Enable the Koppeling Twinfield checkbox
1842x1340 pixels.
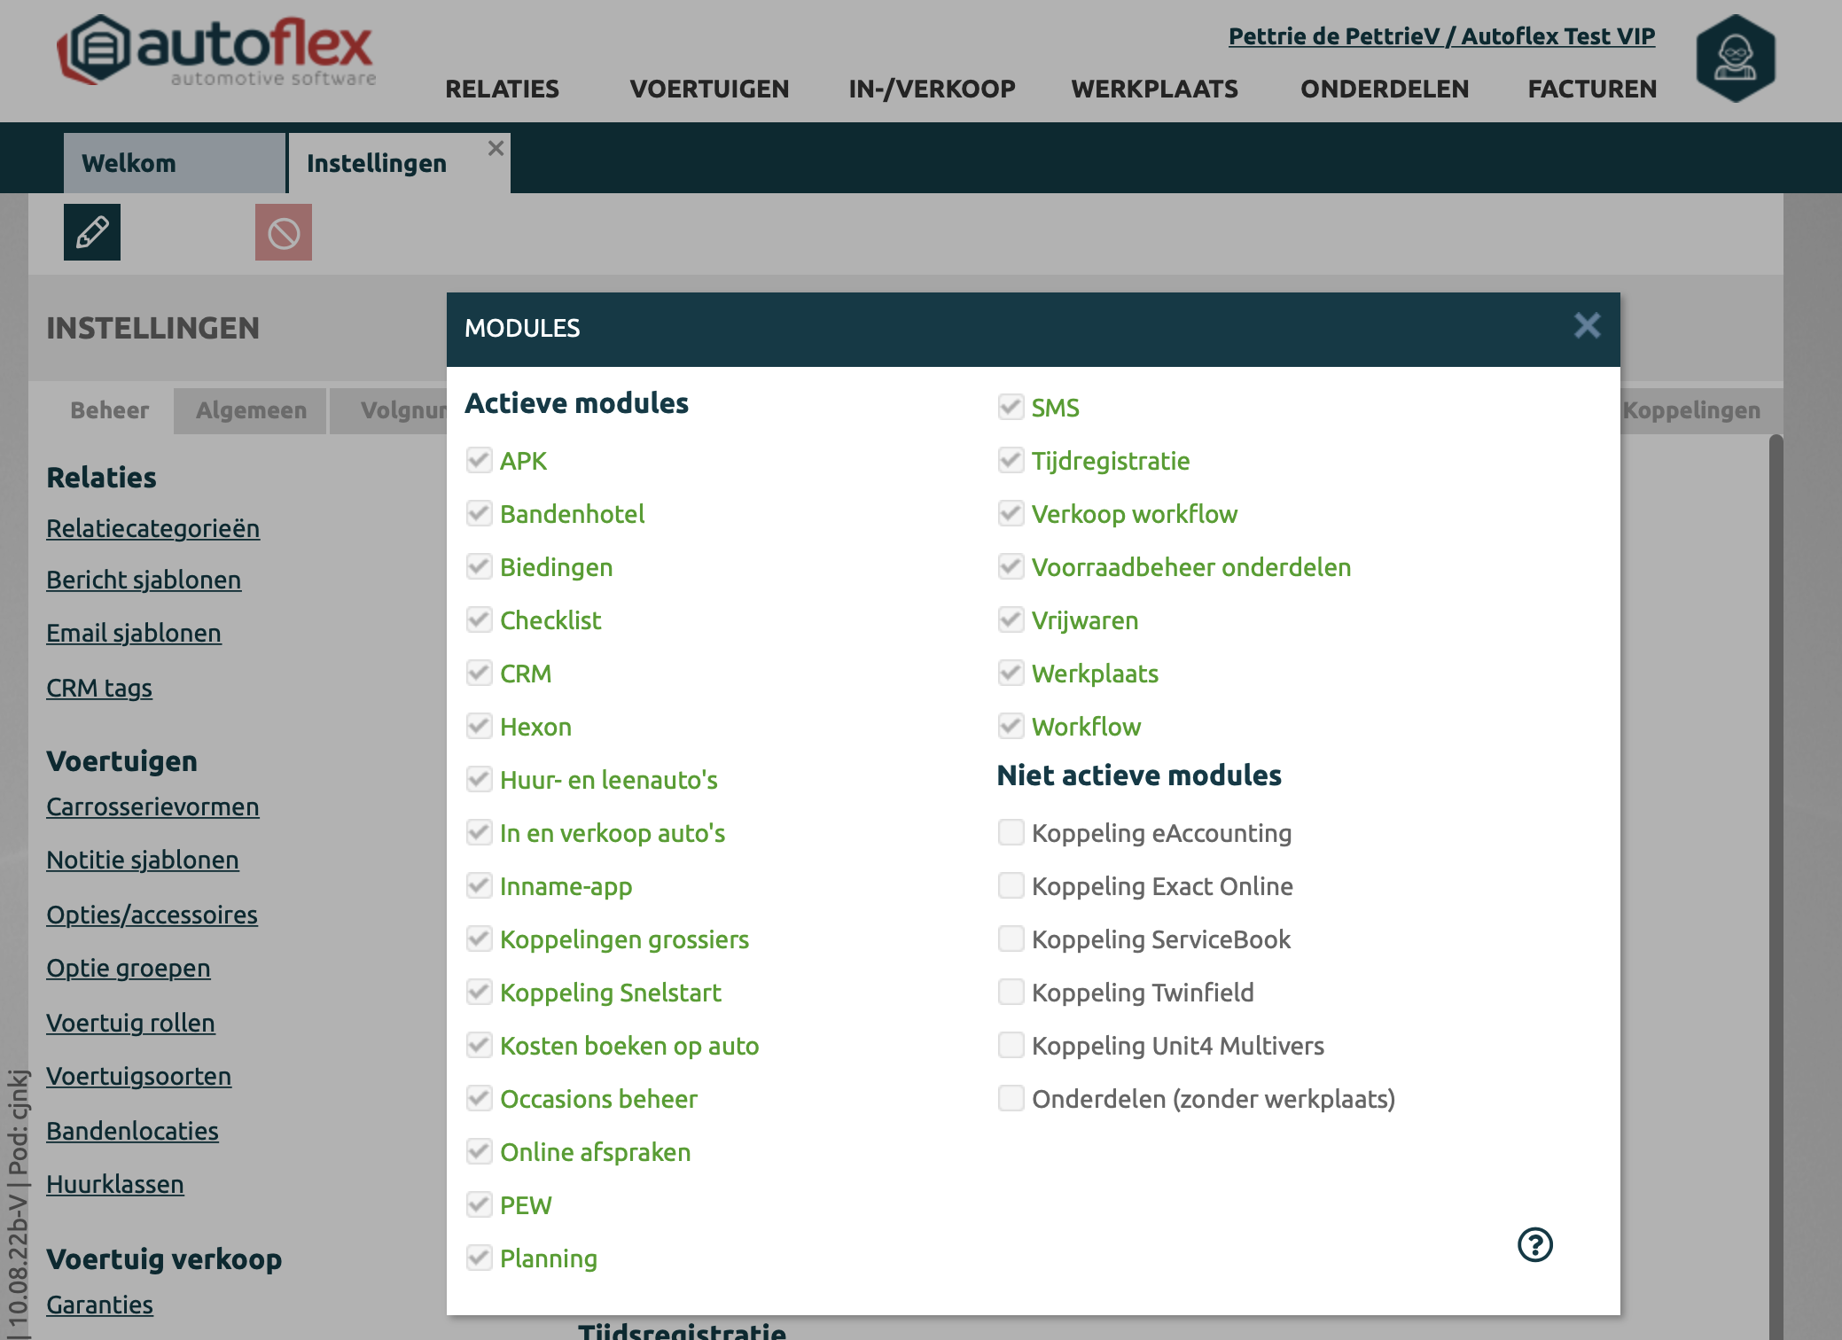pyautogui.click(x=1011, y=992)
